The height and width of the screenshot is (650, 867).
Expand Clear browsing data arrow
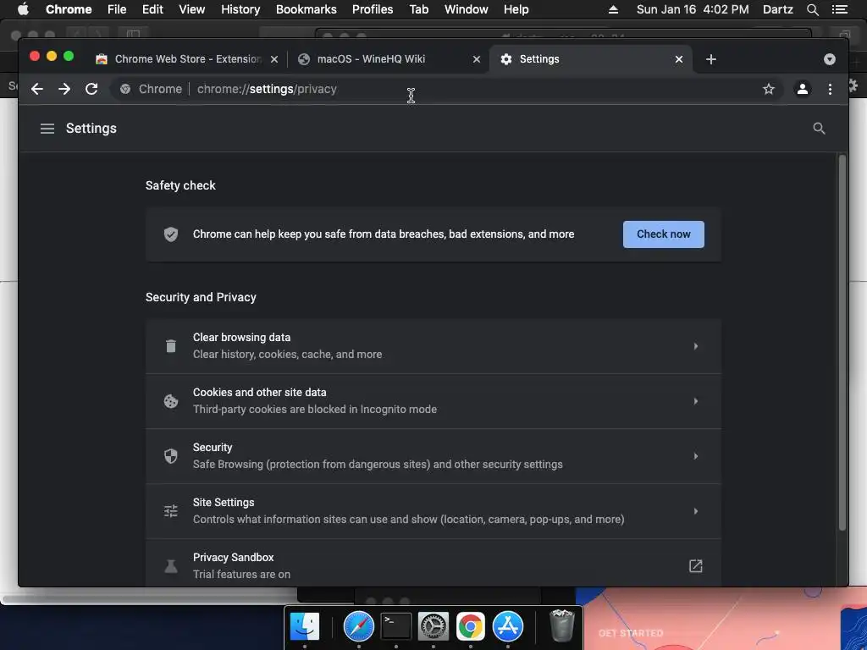point(696,346)
